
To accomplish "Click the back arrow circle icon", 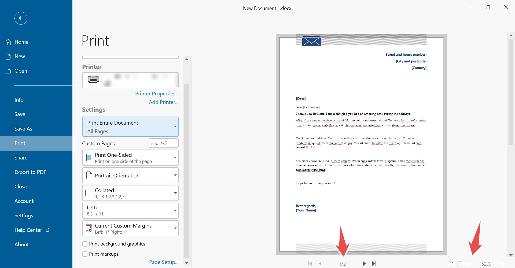I will click(21, 18).
